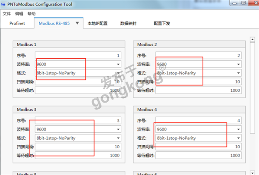The width and height of the screenshot is (259, 175).
Task: Click the Modbus 3 group header
Action: [69, 109]
